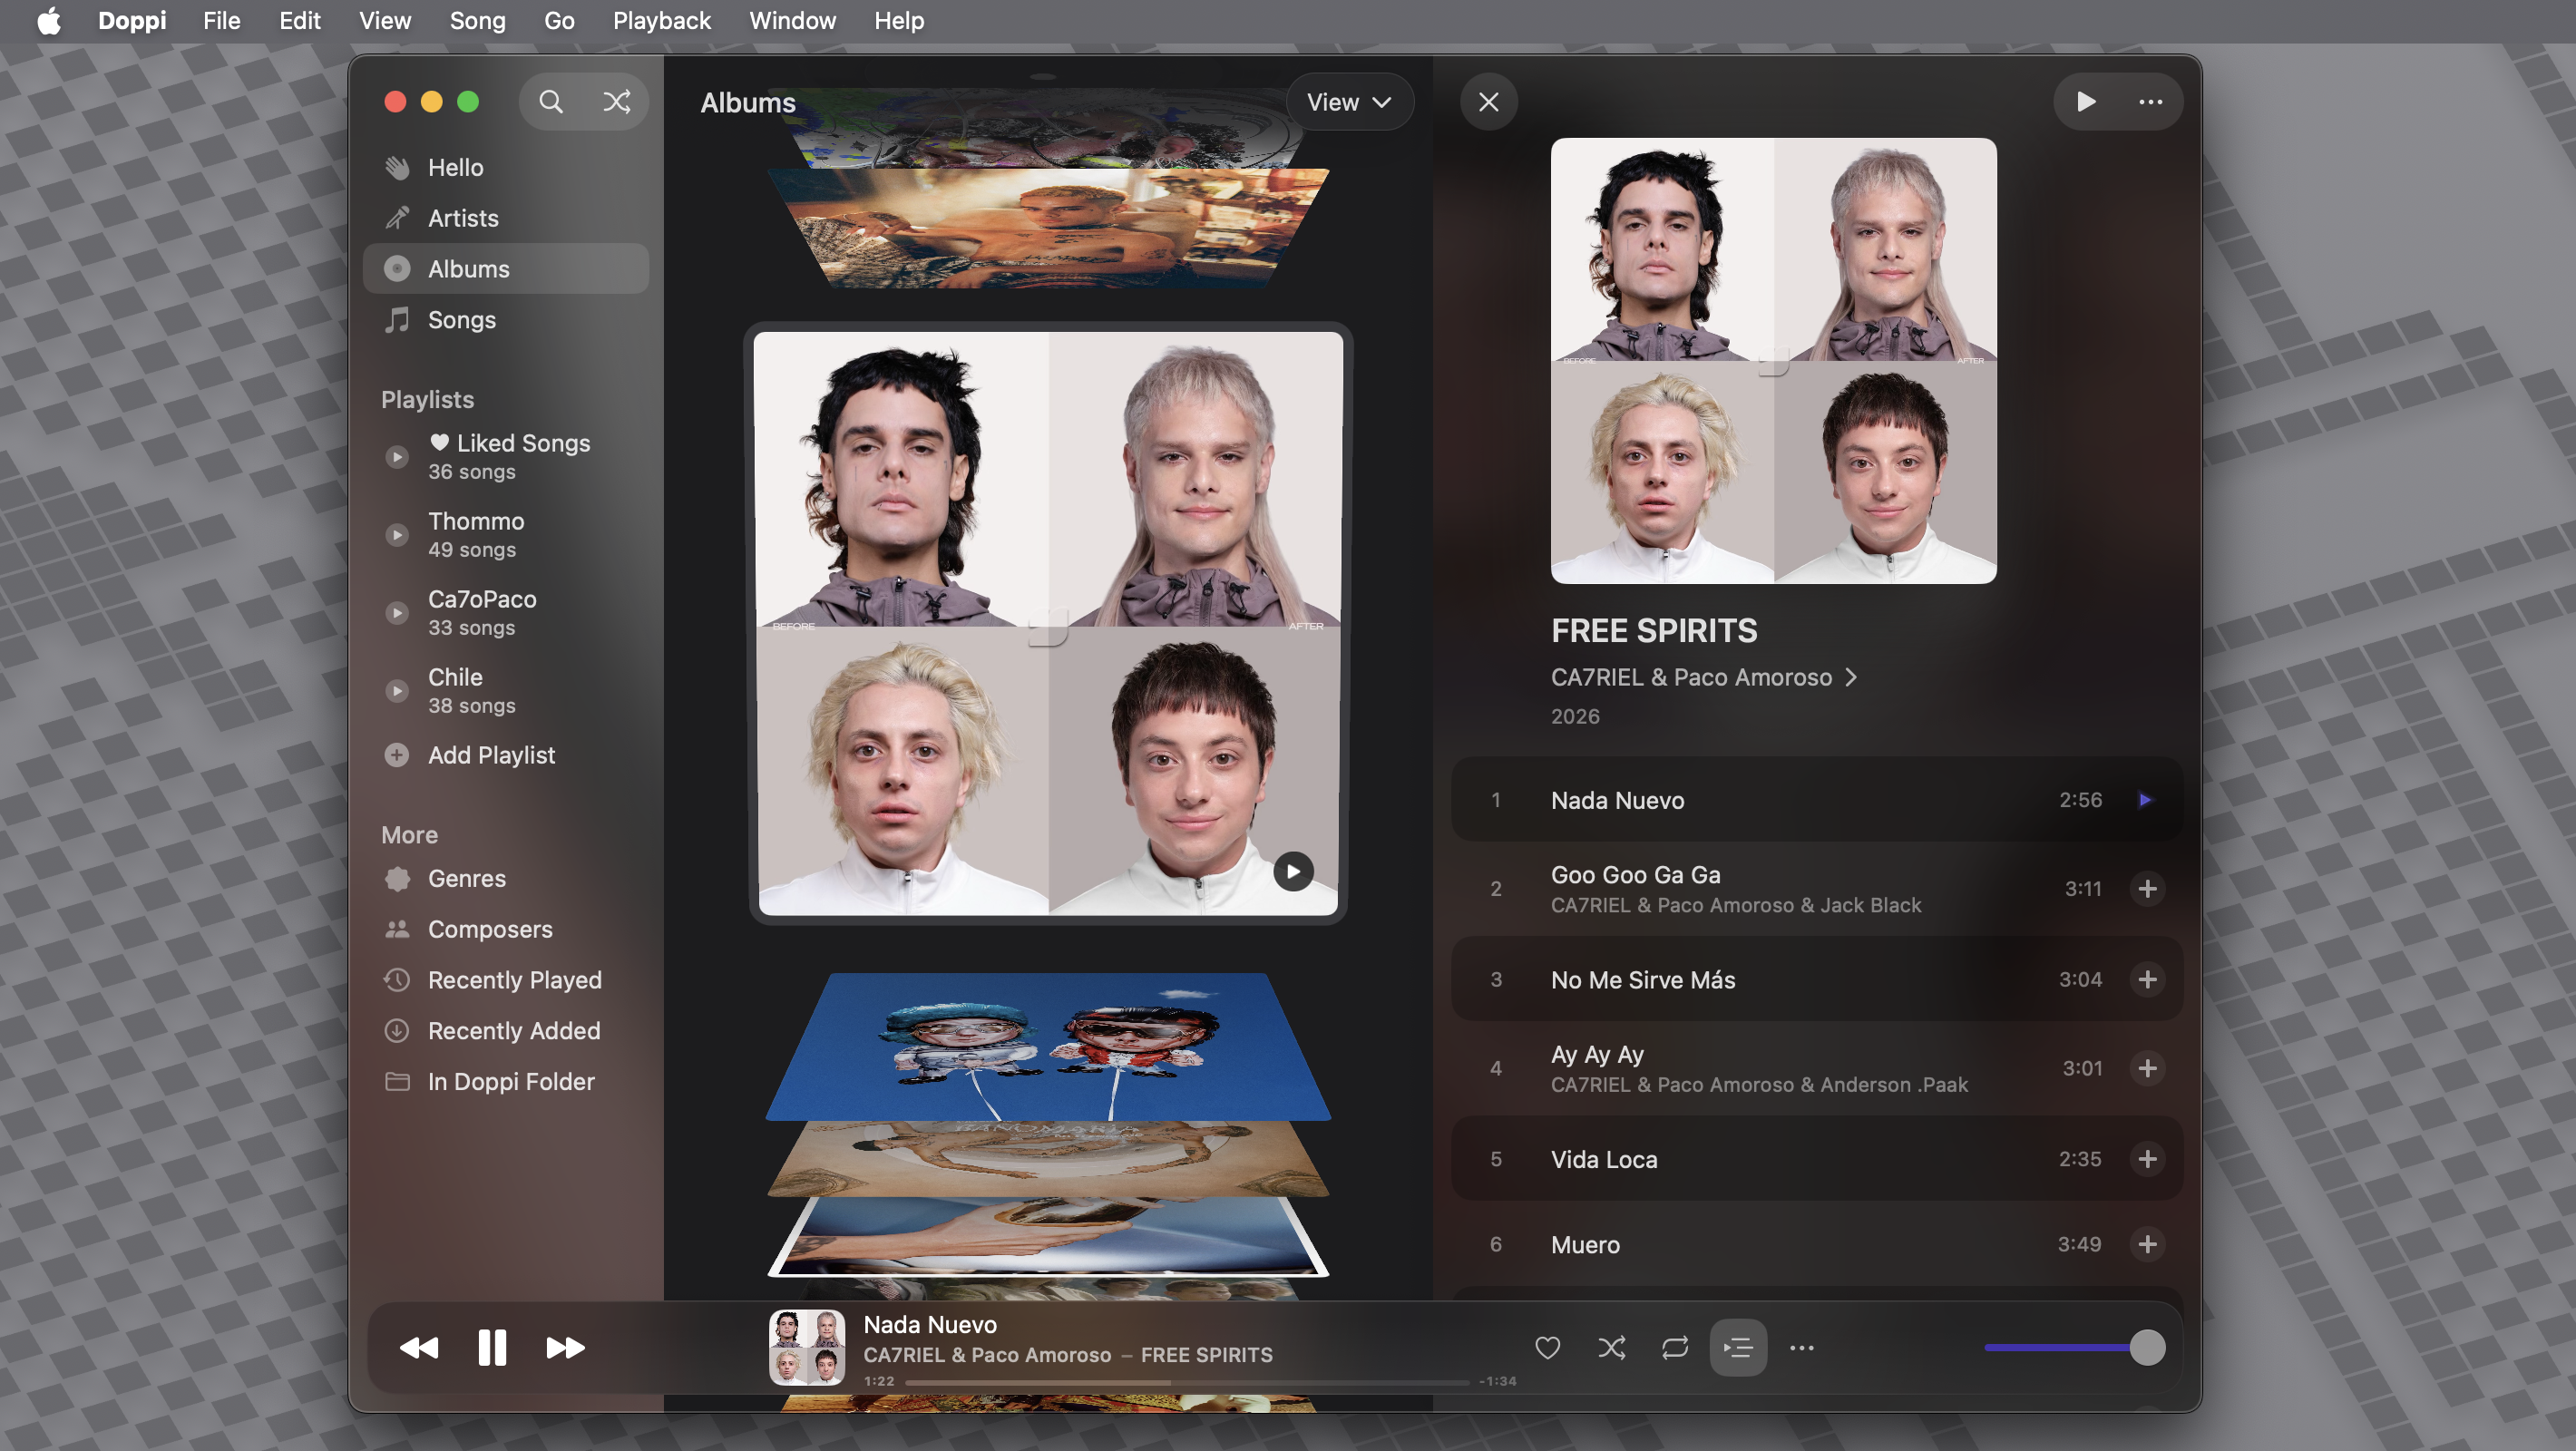This screenshot has height=1451, width=2576.
Task: Select track No Me Sirve Más
Action: (1817, 979)
